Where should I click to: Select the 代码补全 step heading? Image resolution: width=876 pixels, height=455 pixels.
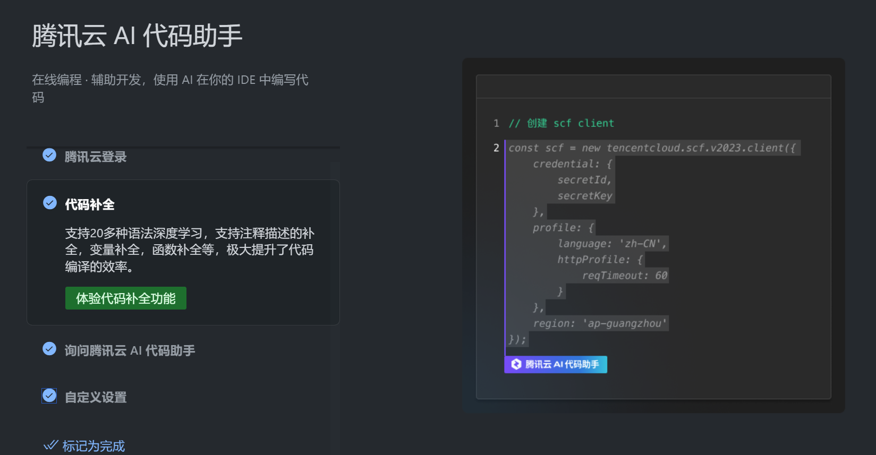tap(90, 205)
